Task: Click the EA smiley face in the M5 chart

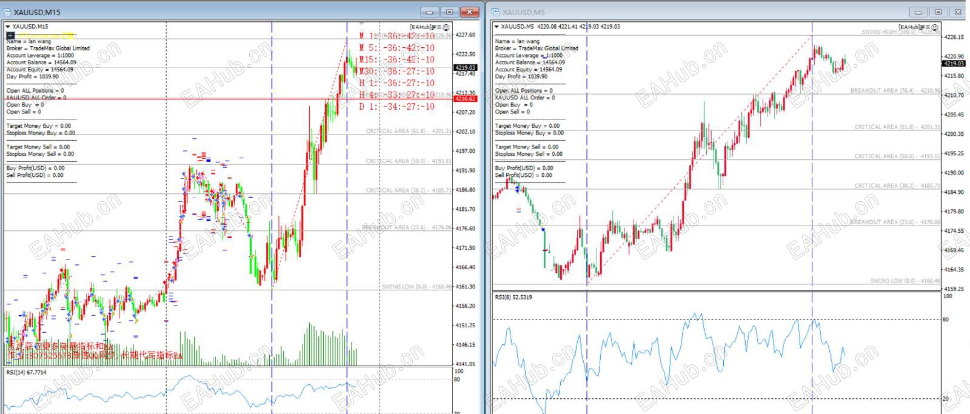Action: click(935, 27)
